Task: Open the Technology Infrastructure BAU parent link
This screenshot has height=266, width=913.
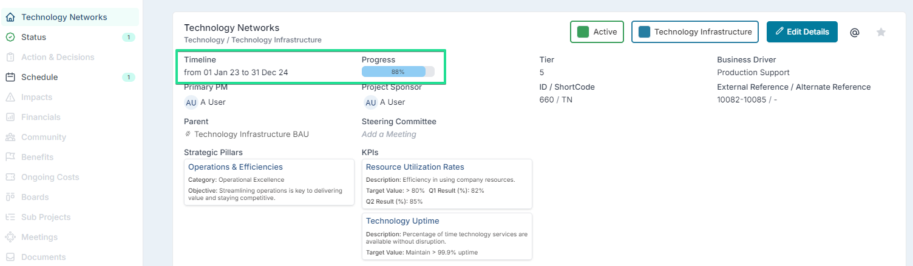Action: [251, 135]
